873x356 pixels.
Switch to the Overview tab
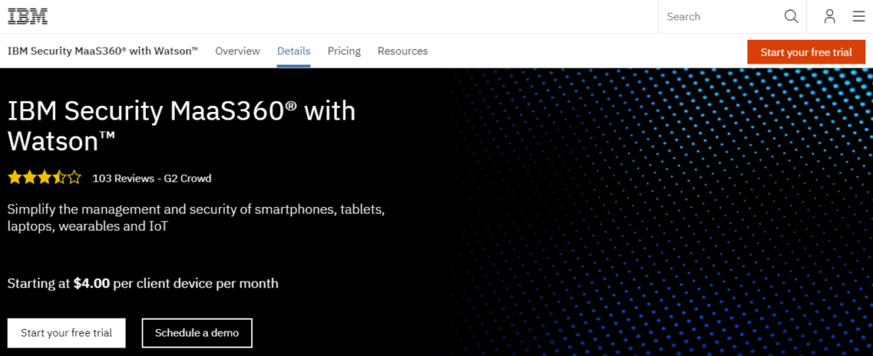pyautogui.click(x=238, y=51)
